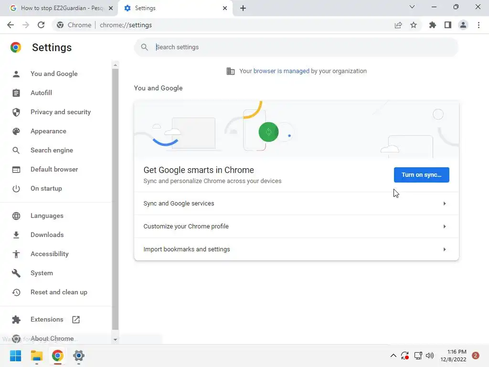
Task: Toggle the side panel icon
Action: [448, 25]
